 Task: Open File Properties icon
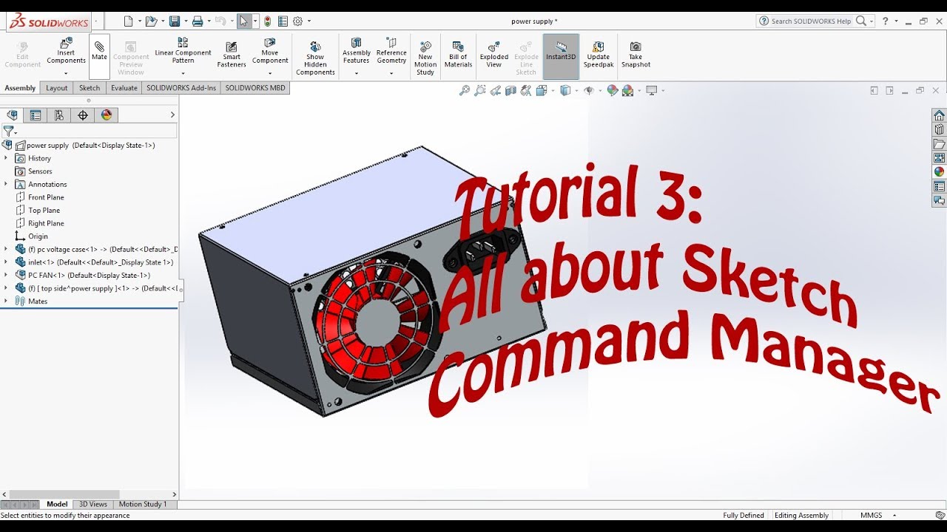tap(283, 21)
